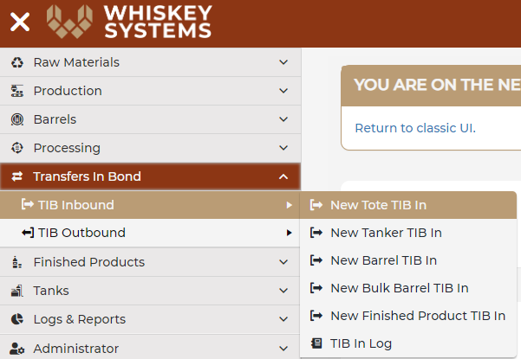Screen dimensions: 521x359
Task: Choose New Bulk Barrel TIB In
Action: pos(408,288)
